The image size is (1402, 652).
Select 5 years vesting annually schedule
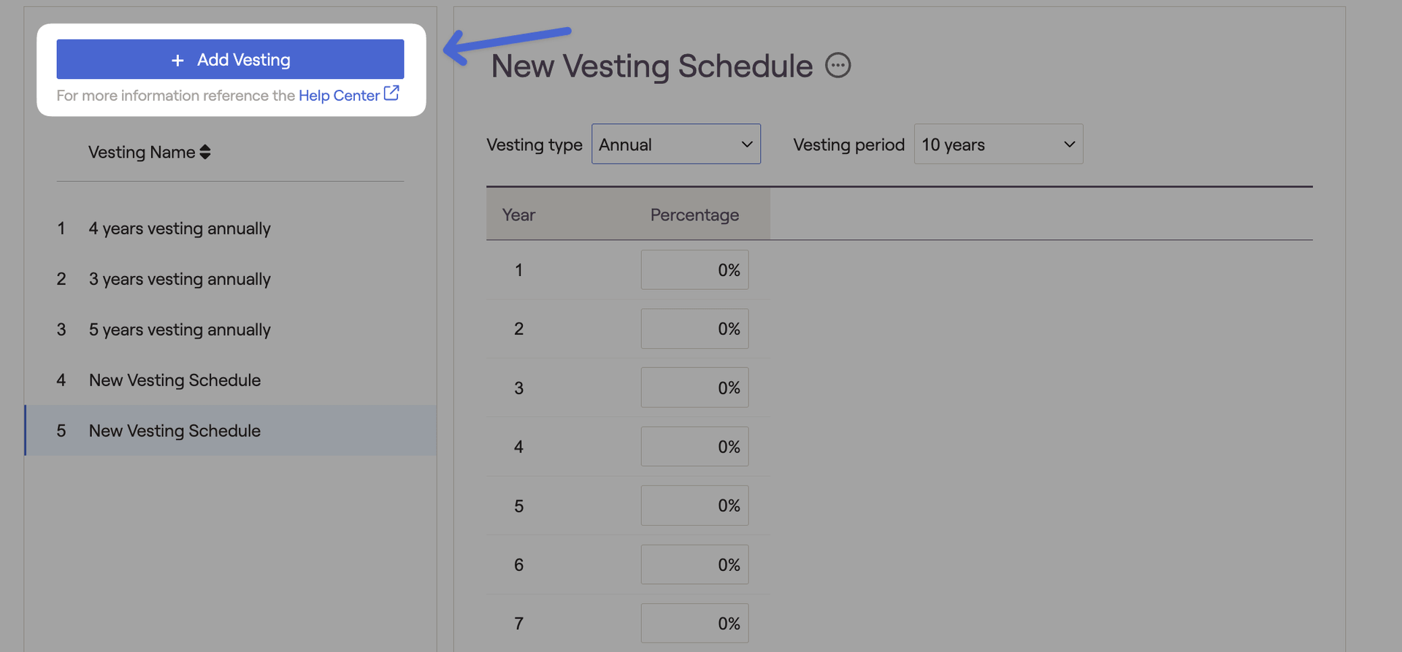coord(180,330)
